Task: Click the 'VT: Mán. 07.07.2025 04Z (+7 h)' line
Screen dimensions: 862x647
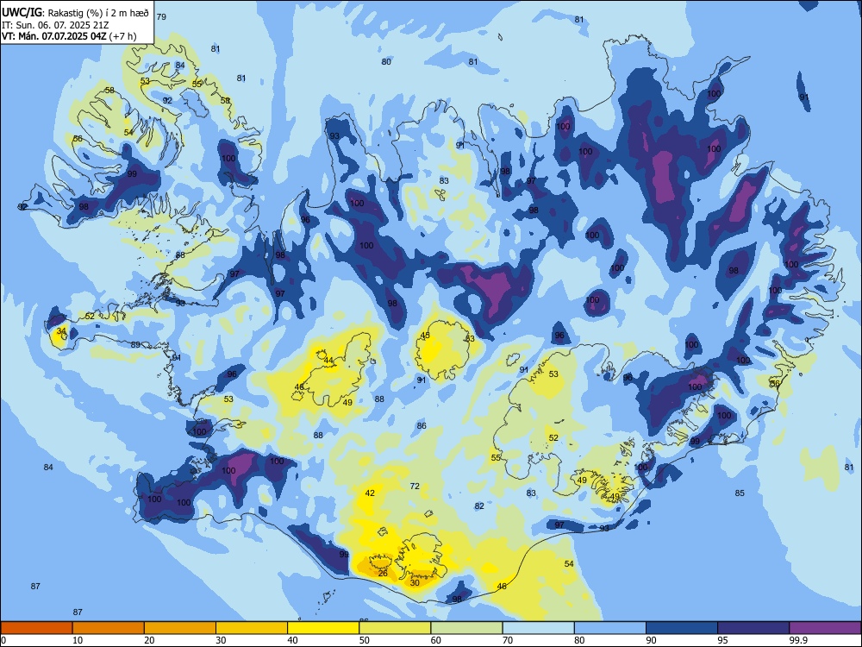Action: click(x=69, y=36)
